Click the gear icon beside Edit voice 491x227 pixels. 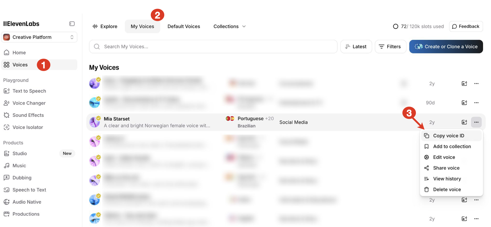[427, 157]
